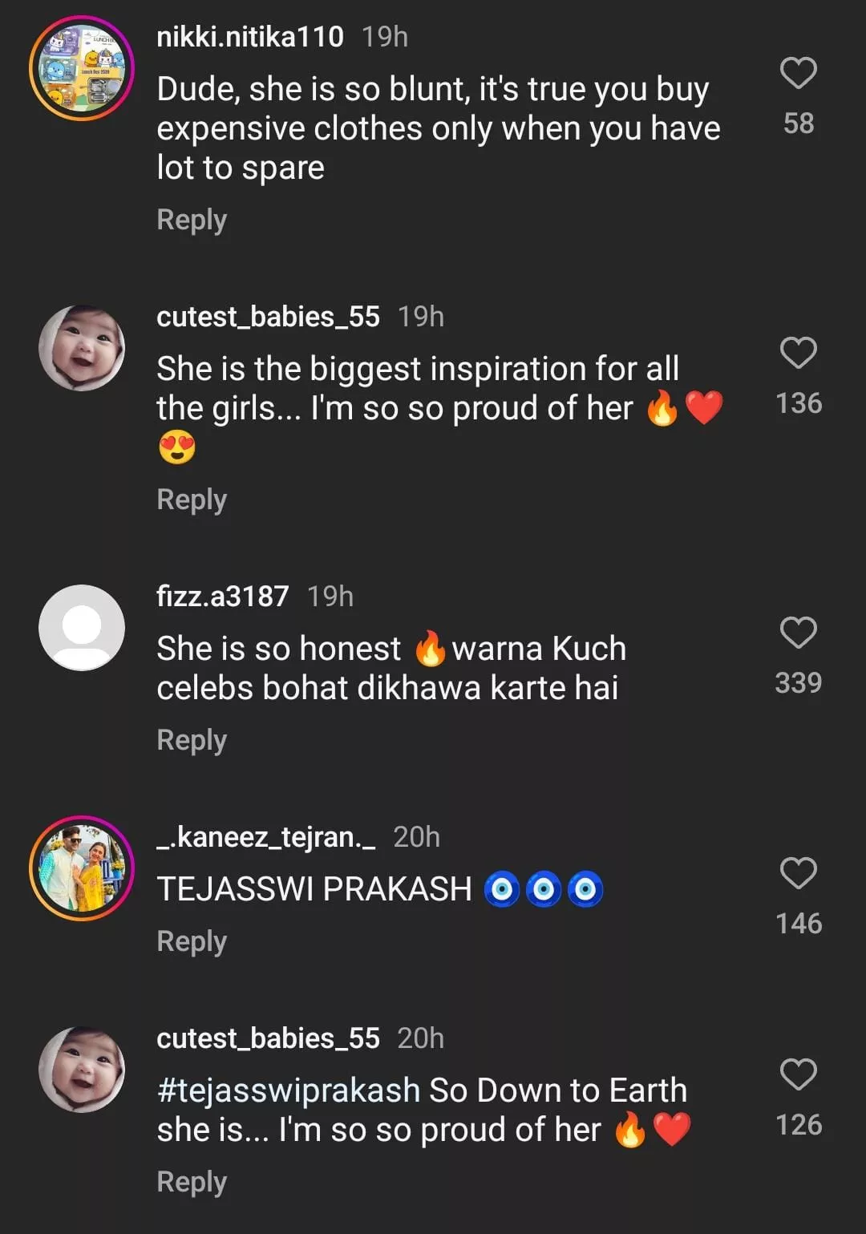Viewport: 866px width, 1234px height.
Task: Reply to the 'biggest inspiration' comment
Action: 192,500
